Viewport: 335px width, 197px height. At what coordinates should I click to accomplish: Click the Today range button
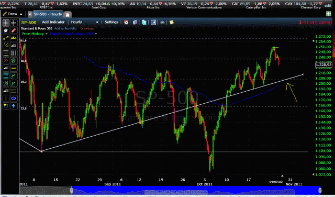[202, 192]
